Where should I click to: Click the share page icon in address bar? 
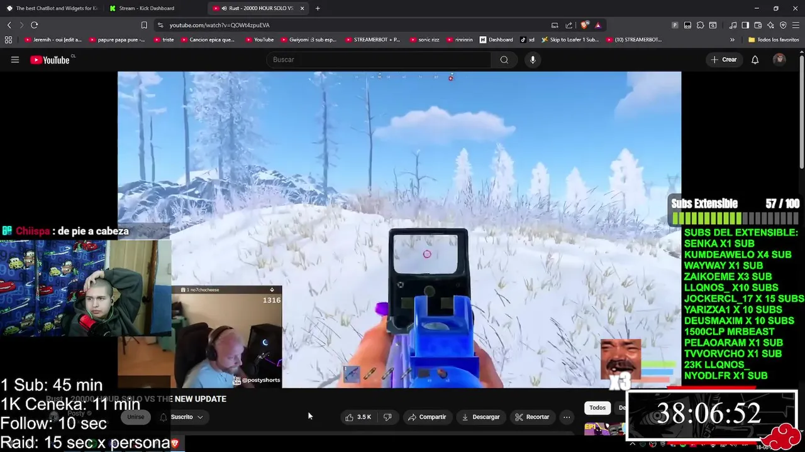[x=569, y=25]
